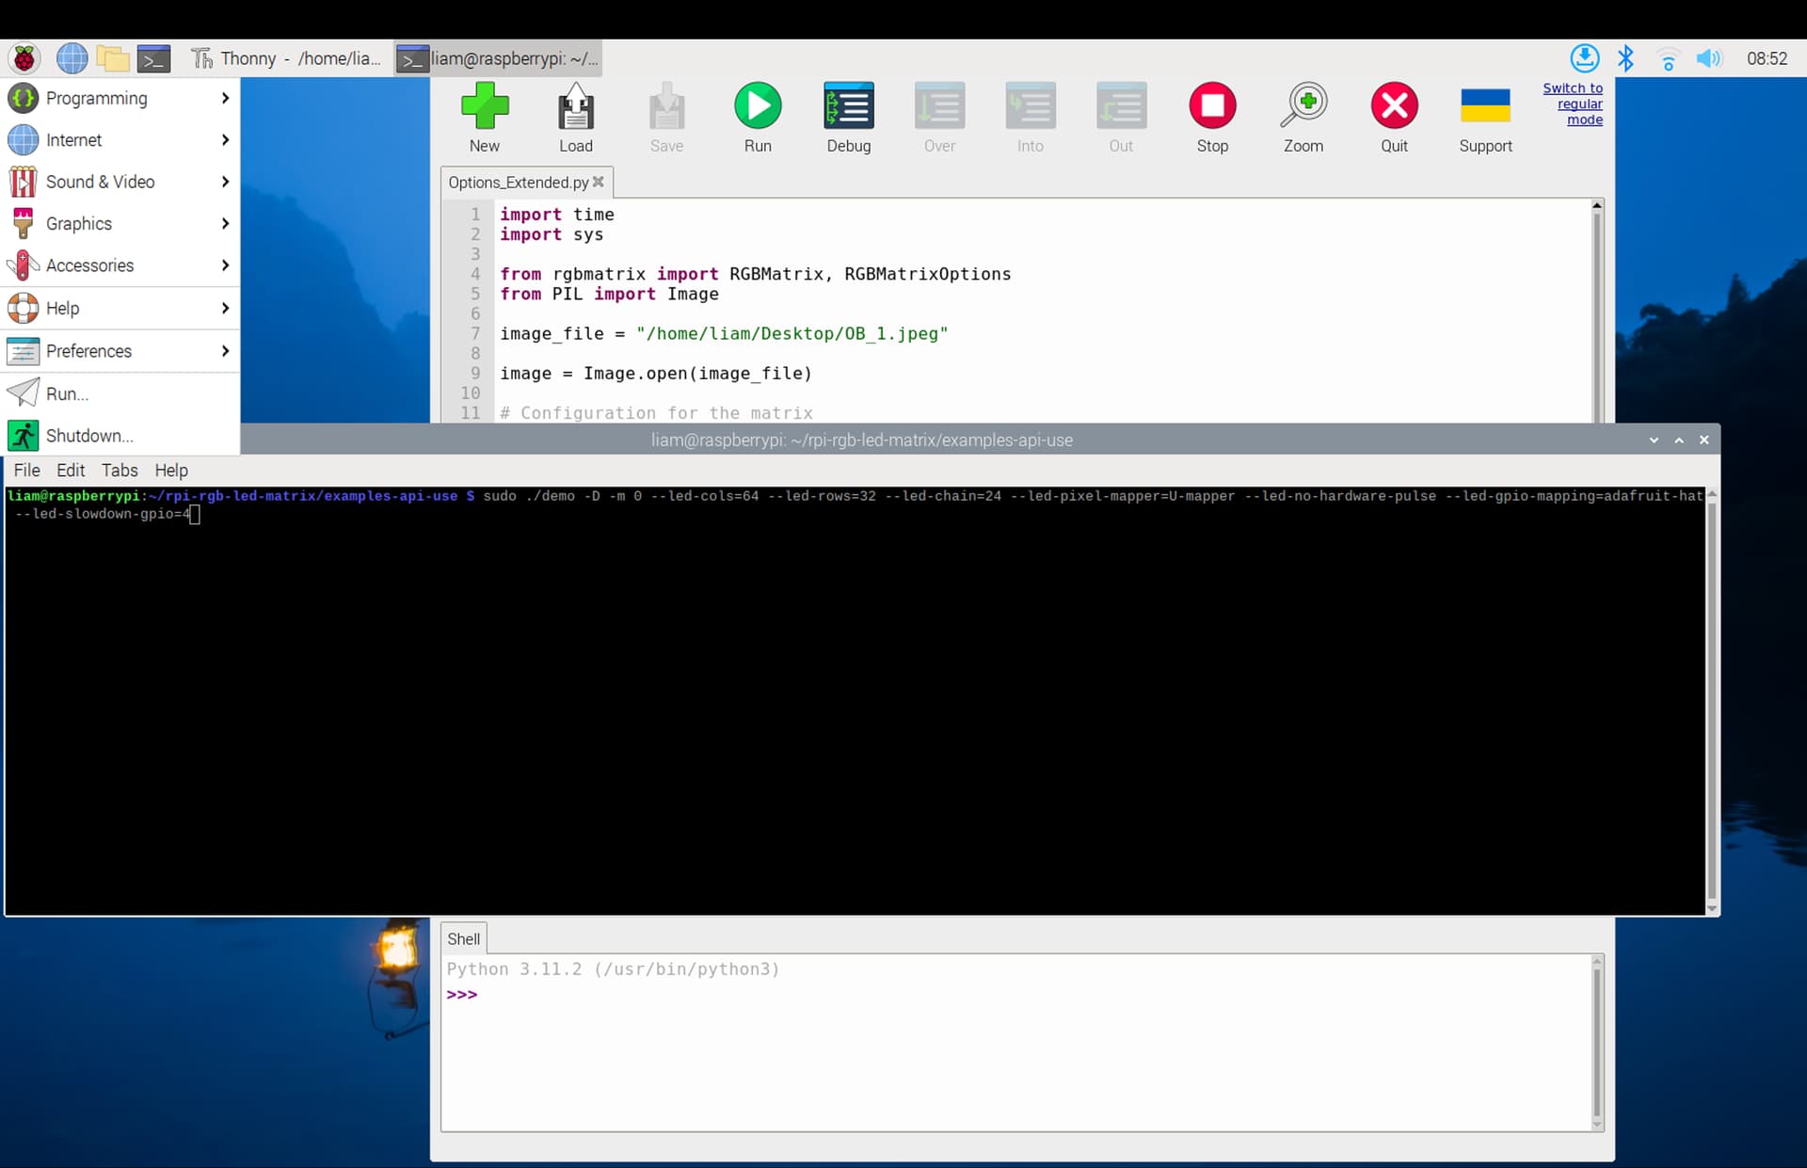The image size is (1807, 1168).
Task: Expand the Internet menu category
Action: pos(120,139)
